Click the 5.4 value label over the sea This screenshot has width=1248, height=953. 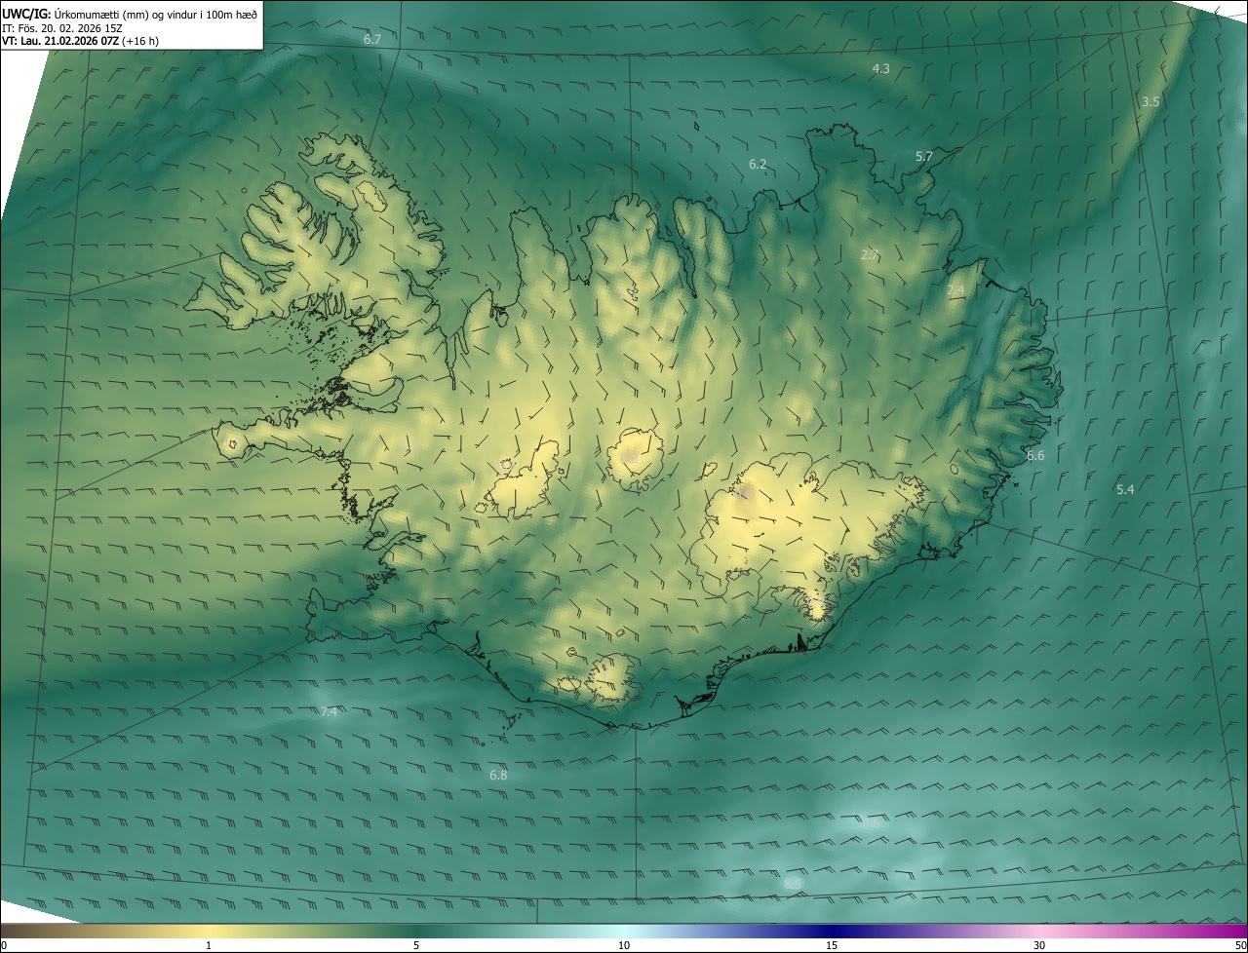click(1125, 489)
